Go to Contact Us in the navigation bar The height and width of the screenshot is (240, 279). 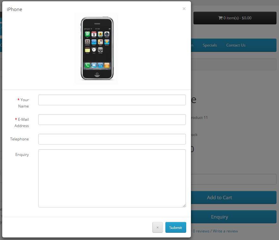pyautogui.click(x=236, y=45)
